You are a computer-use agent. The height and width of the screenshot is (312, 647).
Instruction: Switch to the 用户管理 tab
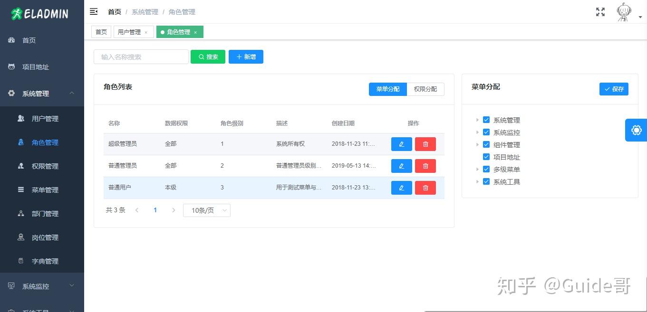pyautogui.click(x=129, y=32)
